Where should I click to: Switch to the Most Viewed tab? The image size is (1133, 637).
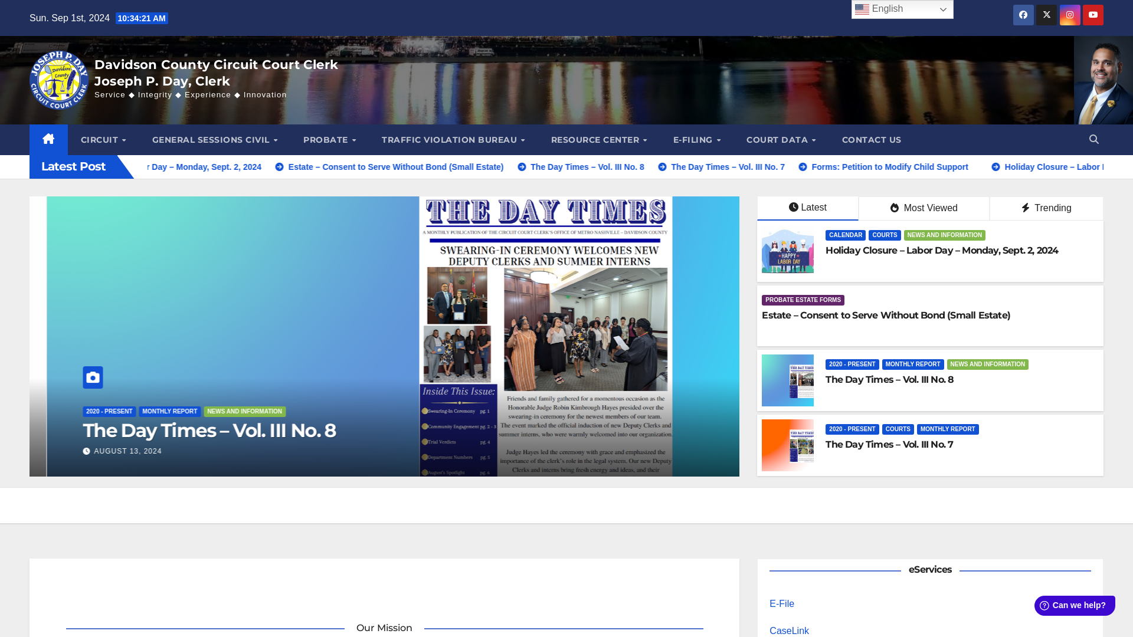click(x=924, y=208)
